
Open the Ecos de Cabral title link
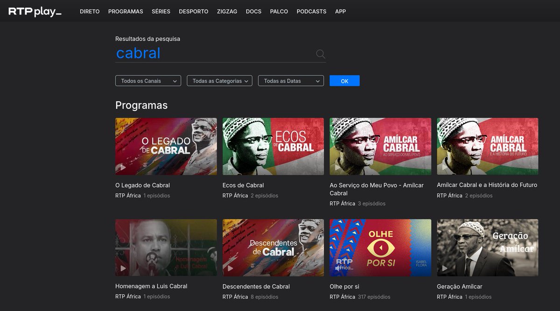click(x=243, y=185)
